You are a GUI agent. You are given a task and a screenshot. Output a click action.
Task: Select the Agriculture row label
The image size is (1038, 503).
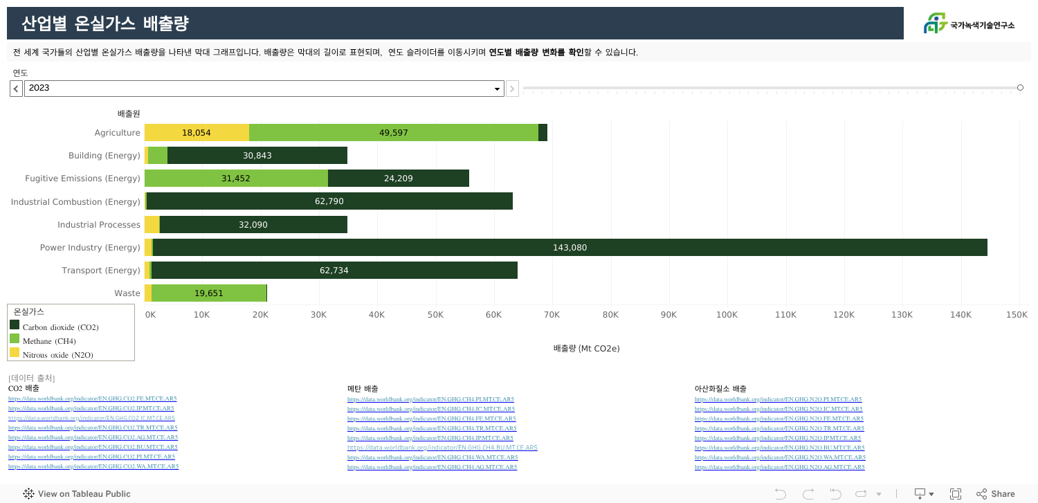[x=118, y=133]
